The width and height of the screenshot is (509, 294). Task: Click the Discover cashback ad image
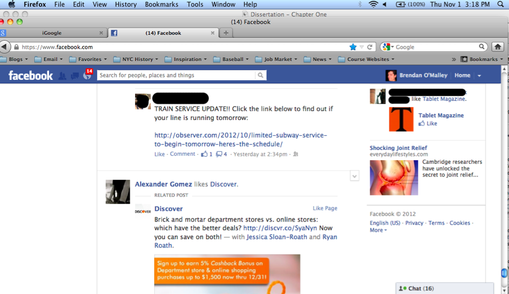(x=227, y=274)
